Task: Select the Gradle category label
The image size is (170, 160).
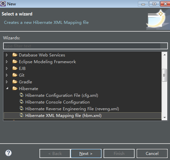Action: (25, 82)
